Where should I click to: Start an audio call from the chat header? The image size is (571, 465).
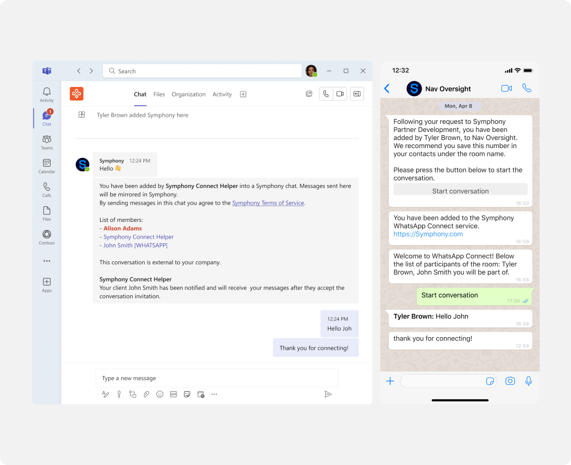(x=326, y=94)
